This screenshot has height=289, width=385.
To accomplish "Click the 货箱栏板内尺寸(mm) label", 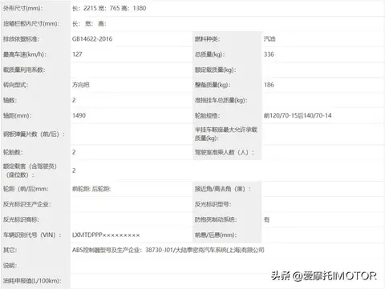I will (31, 24).
